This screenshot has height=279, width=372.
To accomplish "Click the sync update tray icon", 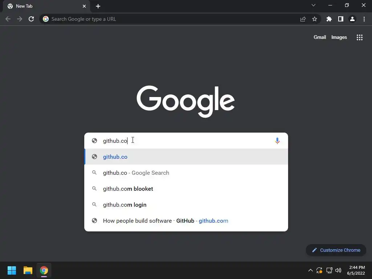I will click(319, 270).
